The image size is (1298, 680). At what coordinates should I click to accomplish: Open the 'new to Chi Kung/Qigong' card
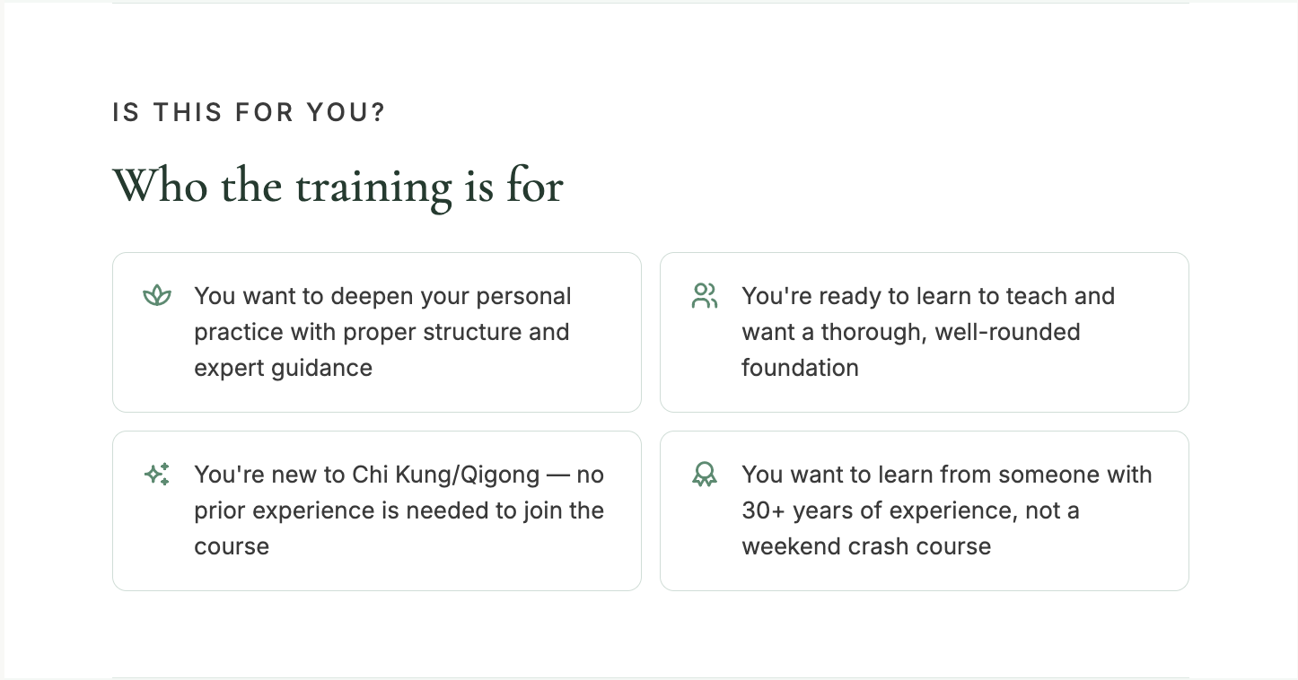pos(377,510)
